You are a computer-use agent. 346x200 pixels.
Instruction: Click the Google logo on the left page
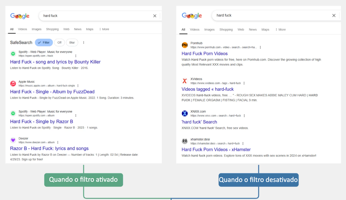(x=20, y=16)
